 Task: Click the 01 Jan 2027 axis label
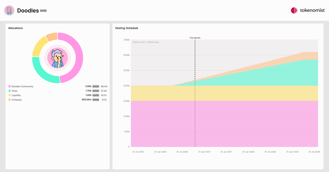tap(204, 152)
